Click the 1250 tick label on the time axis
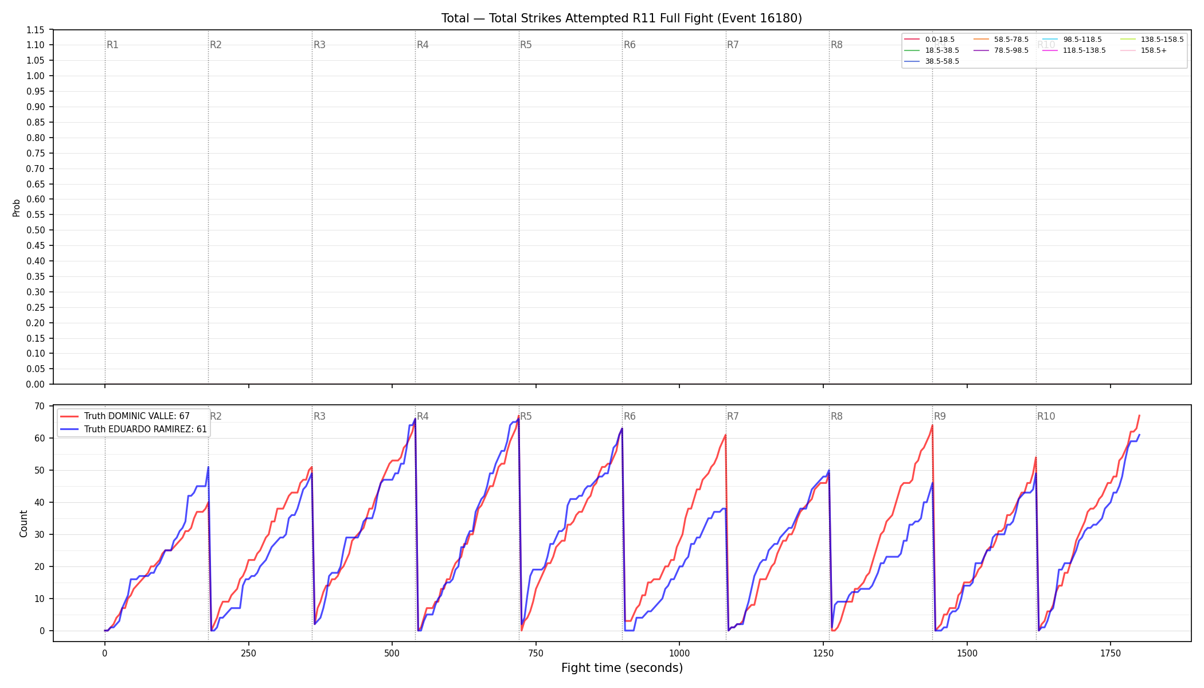 (x=823, y=653)
